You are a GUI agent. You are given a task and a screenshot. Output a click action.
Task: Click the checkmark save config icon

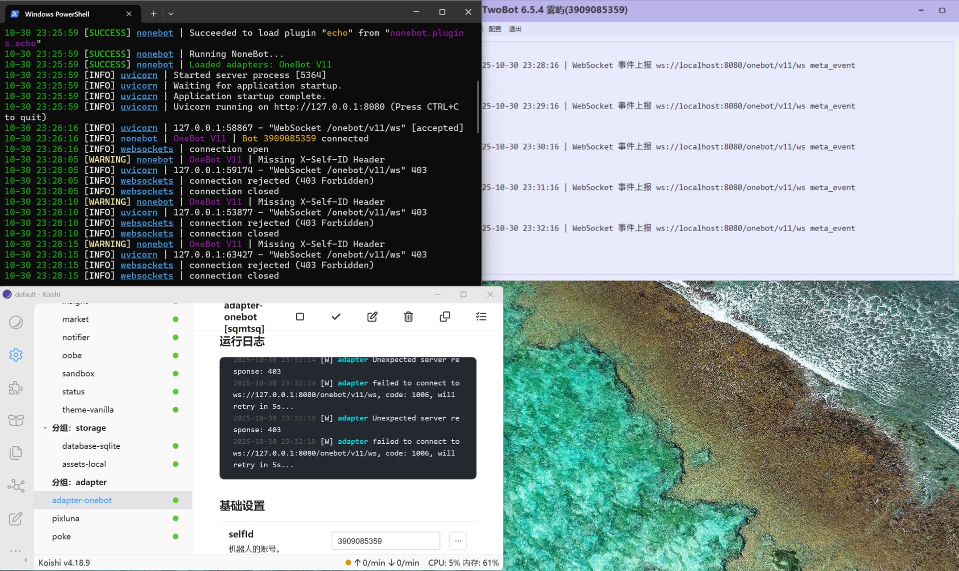[336, 316]
